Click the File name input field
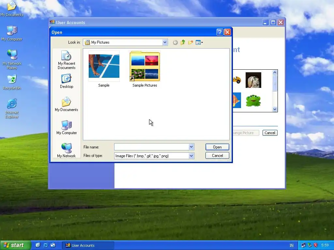Screen dimensions: 334x250 [x=151, y=147]
